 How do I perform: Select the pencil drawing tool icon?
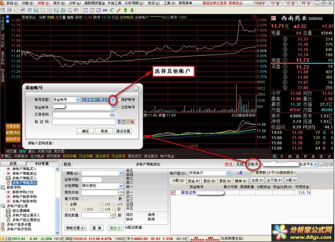119,10
